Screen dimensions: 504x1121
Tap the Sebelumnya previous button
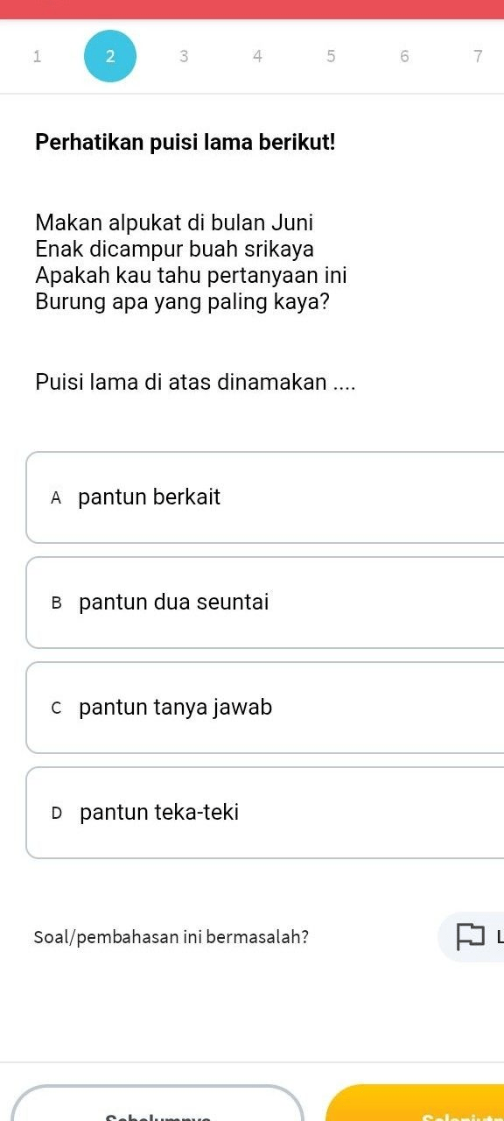tap(157, 1103)
